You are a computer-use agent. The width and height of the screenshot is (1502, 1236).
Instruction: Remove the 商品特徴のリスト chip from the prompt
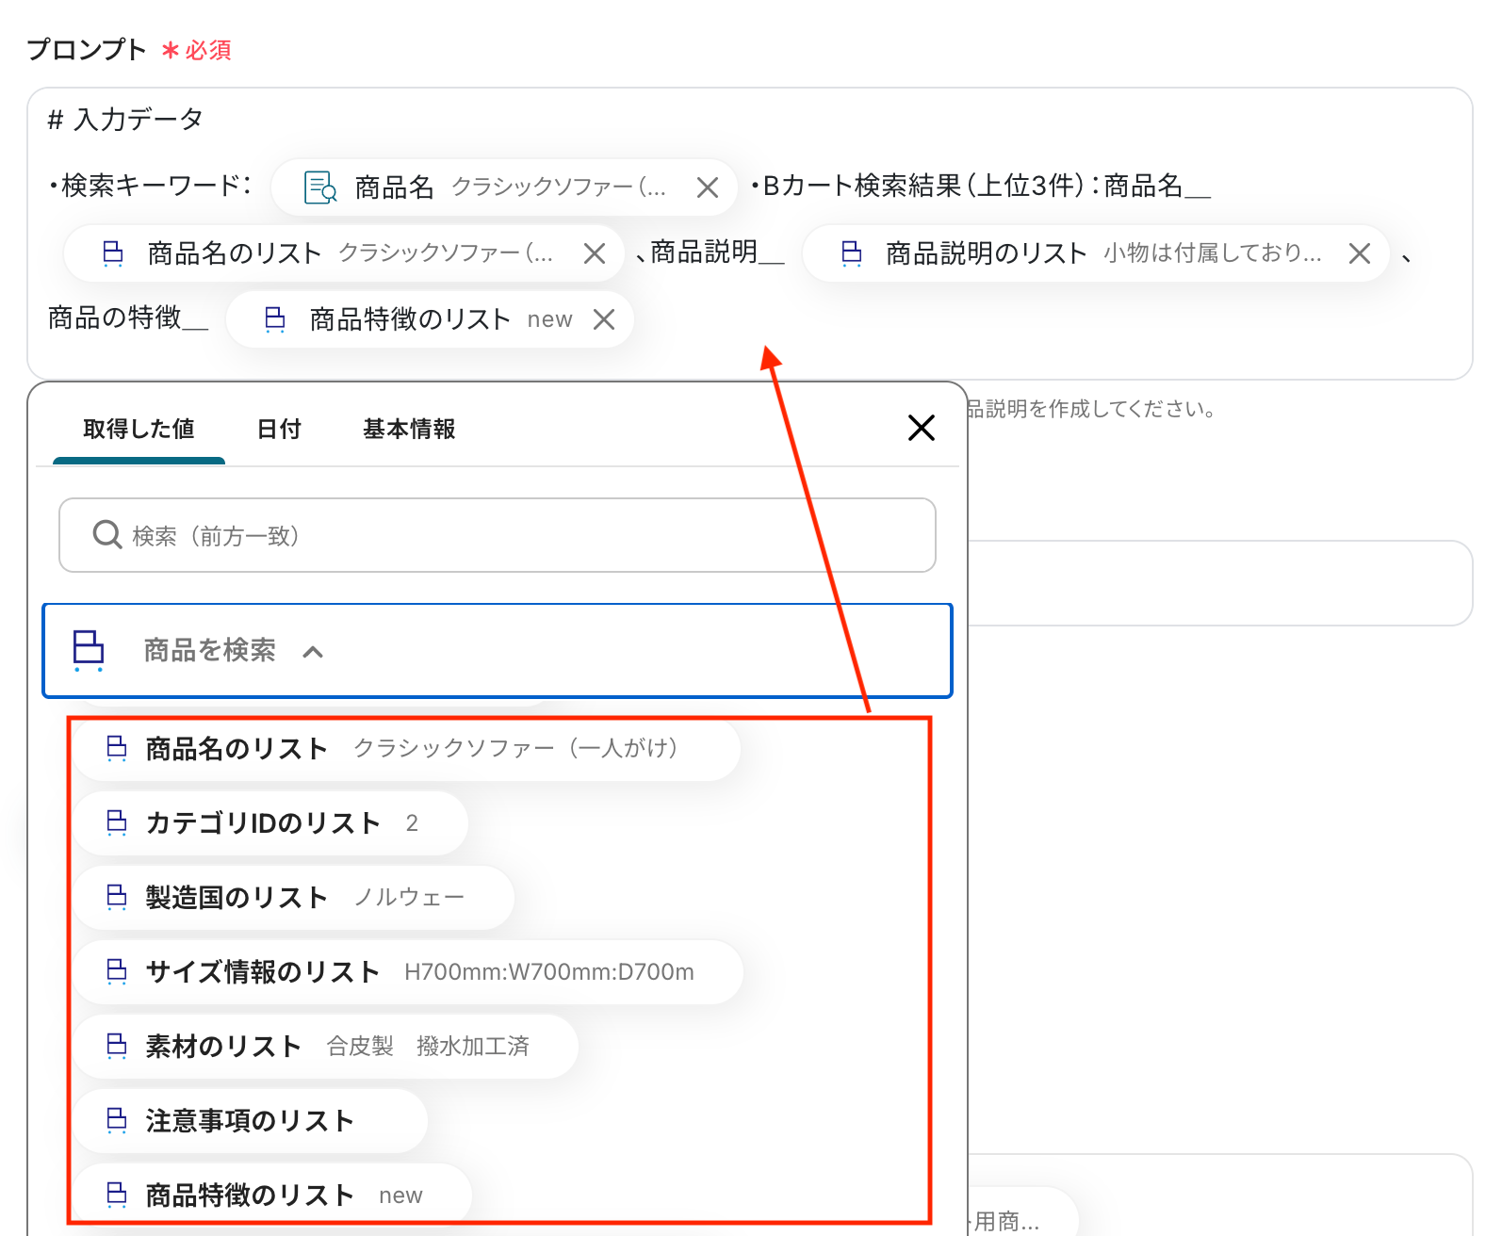[604, 319]
